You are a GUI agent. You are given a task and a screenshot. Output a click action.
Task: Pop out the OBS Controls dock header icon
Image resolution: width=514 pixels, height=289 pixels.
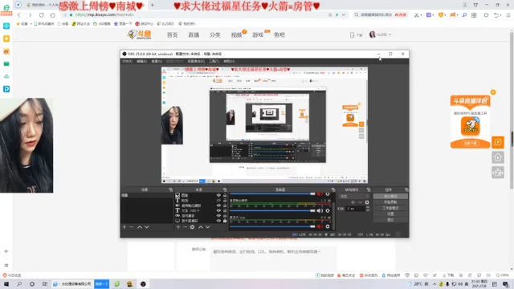(x=406, y=189)
